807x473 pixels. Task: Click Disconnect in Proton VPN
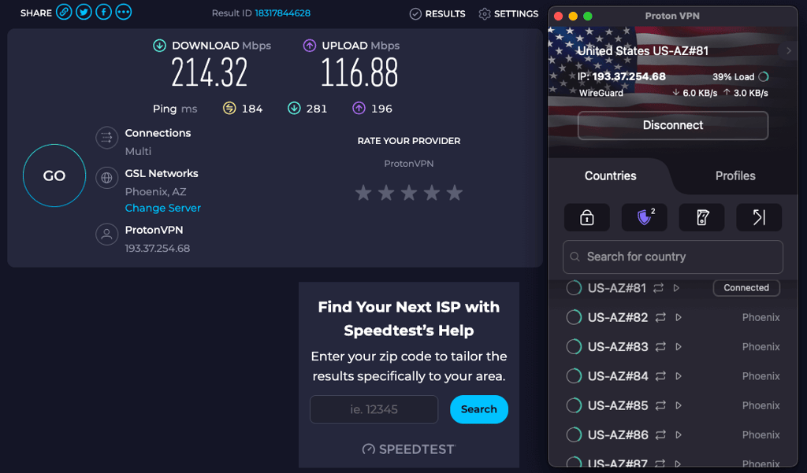coord(673,125)
